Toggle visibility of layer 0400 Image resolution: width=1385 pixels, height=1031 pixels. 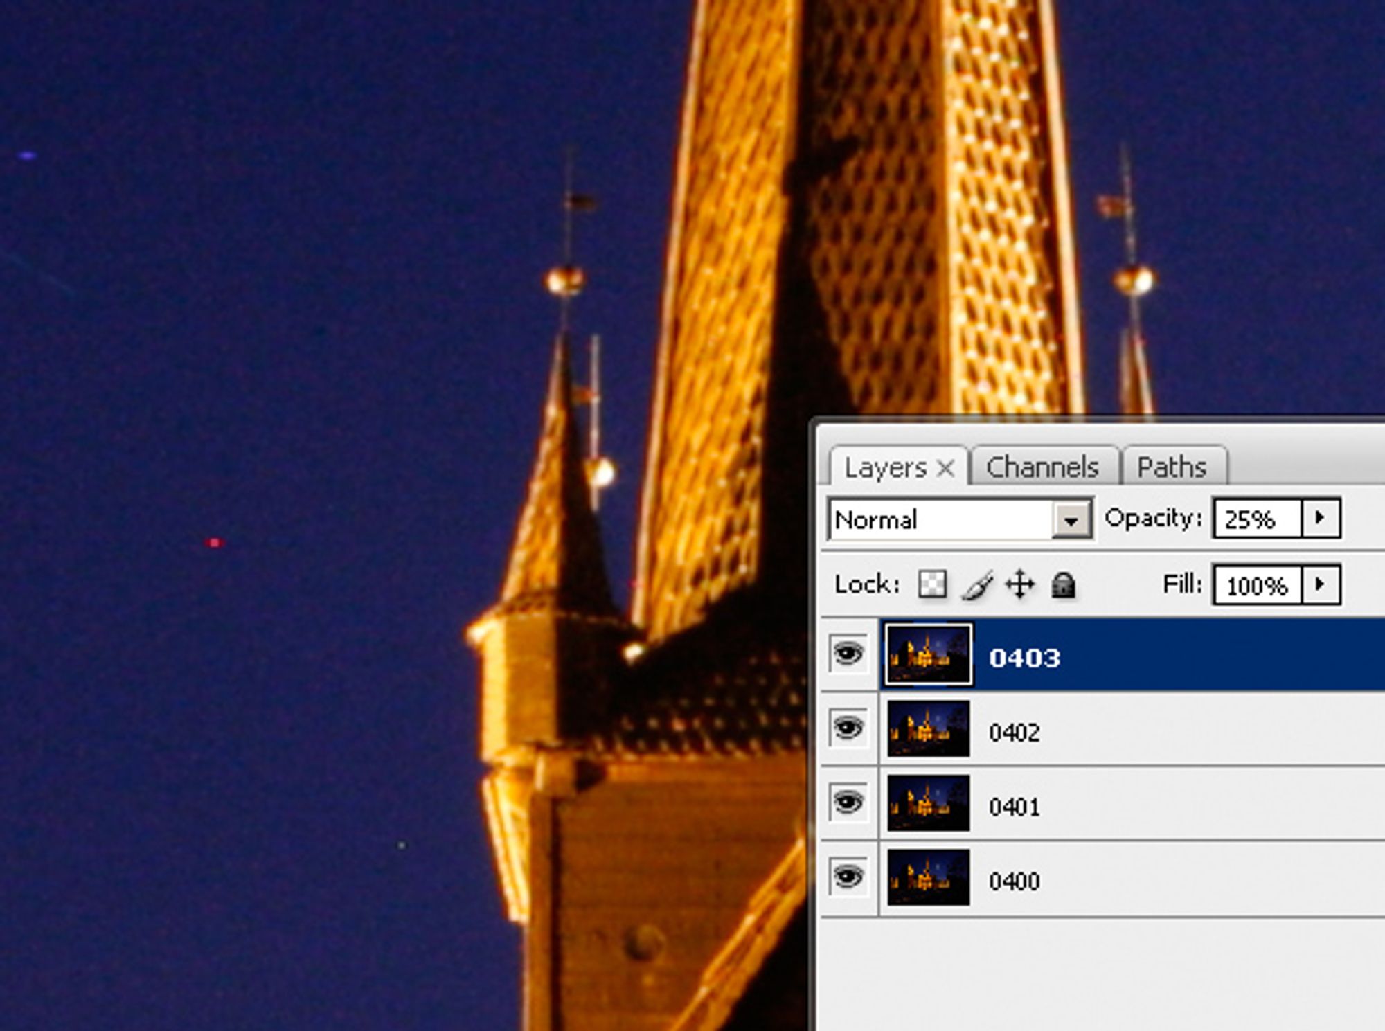point(848,877)
